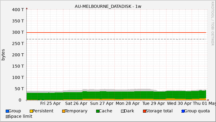Screen dimensions: 216x122
Task: Click the '100 T' axis value
Action: coord(18,77)
